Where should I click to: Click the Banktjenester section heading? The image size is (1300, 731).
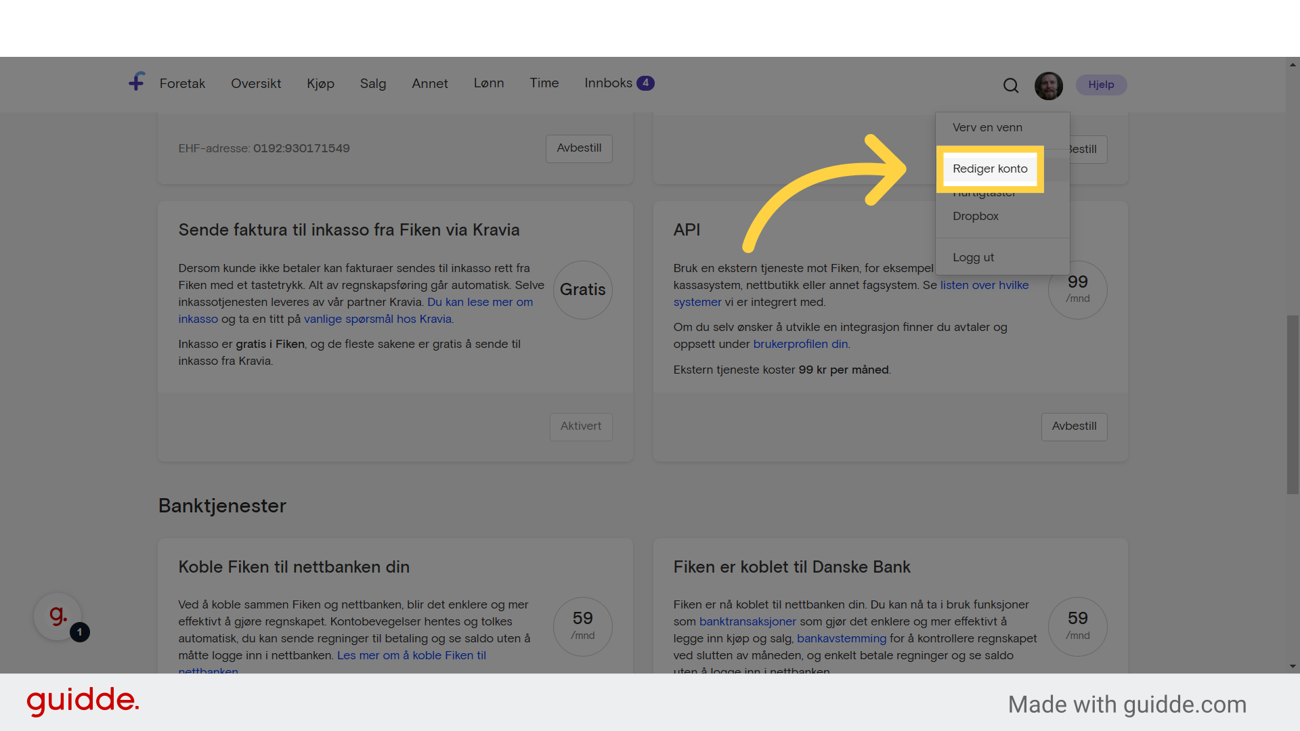pyautogui.click(x=222, y=506)
